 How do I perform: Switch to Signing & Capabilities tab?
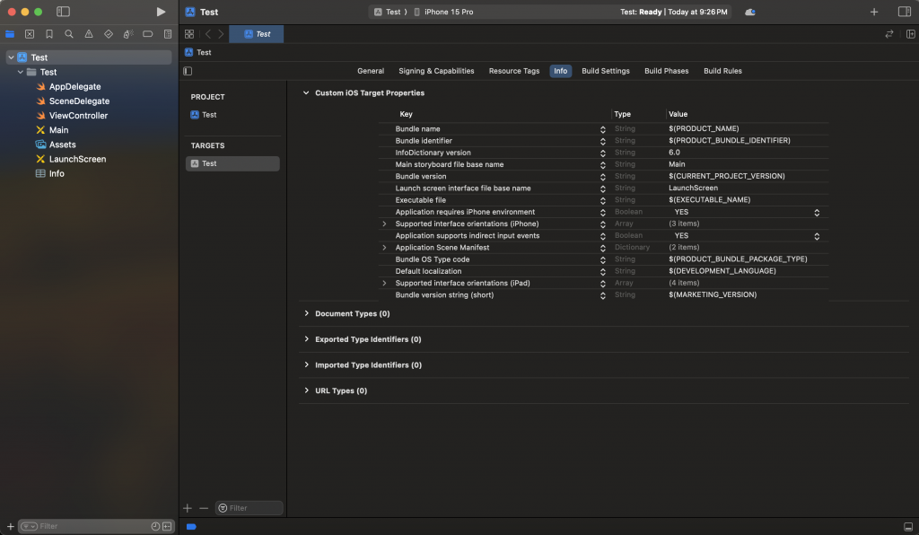pyautogui.click(x=436, y=71)
